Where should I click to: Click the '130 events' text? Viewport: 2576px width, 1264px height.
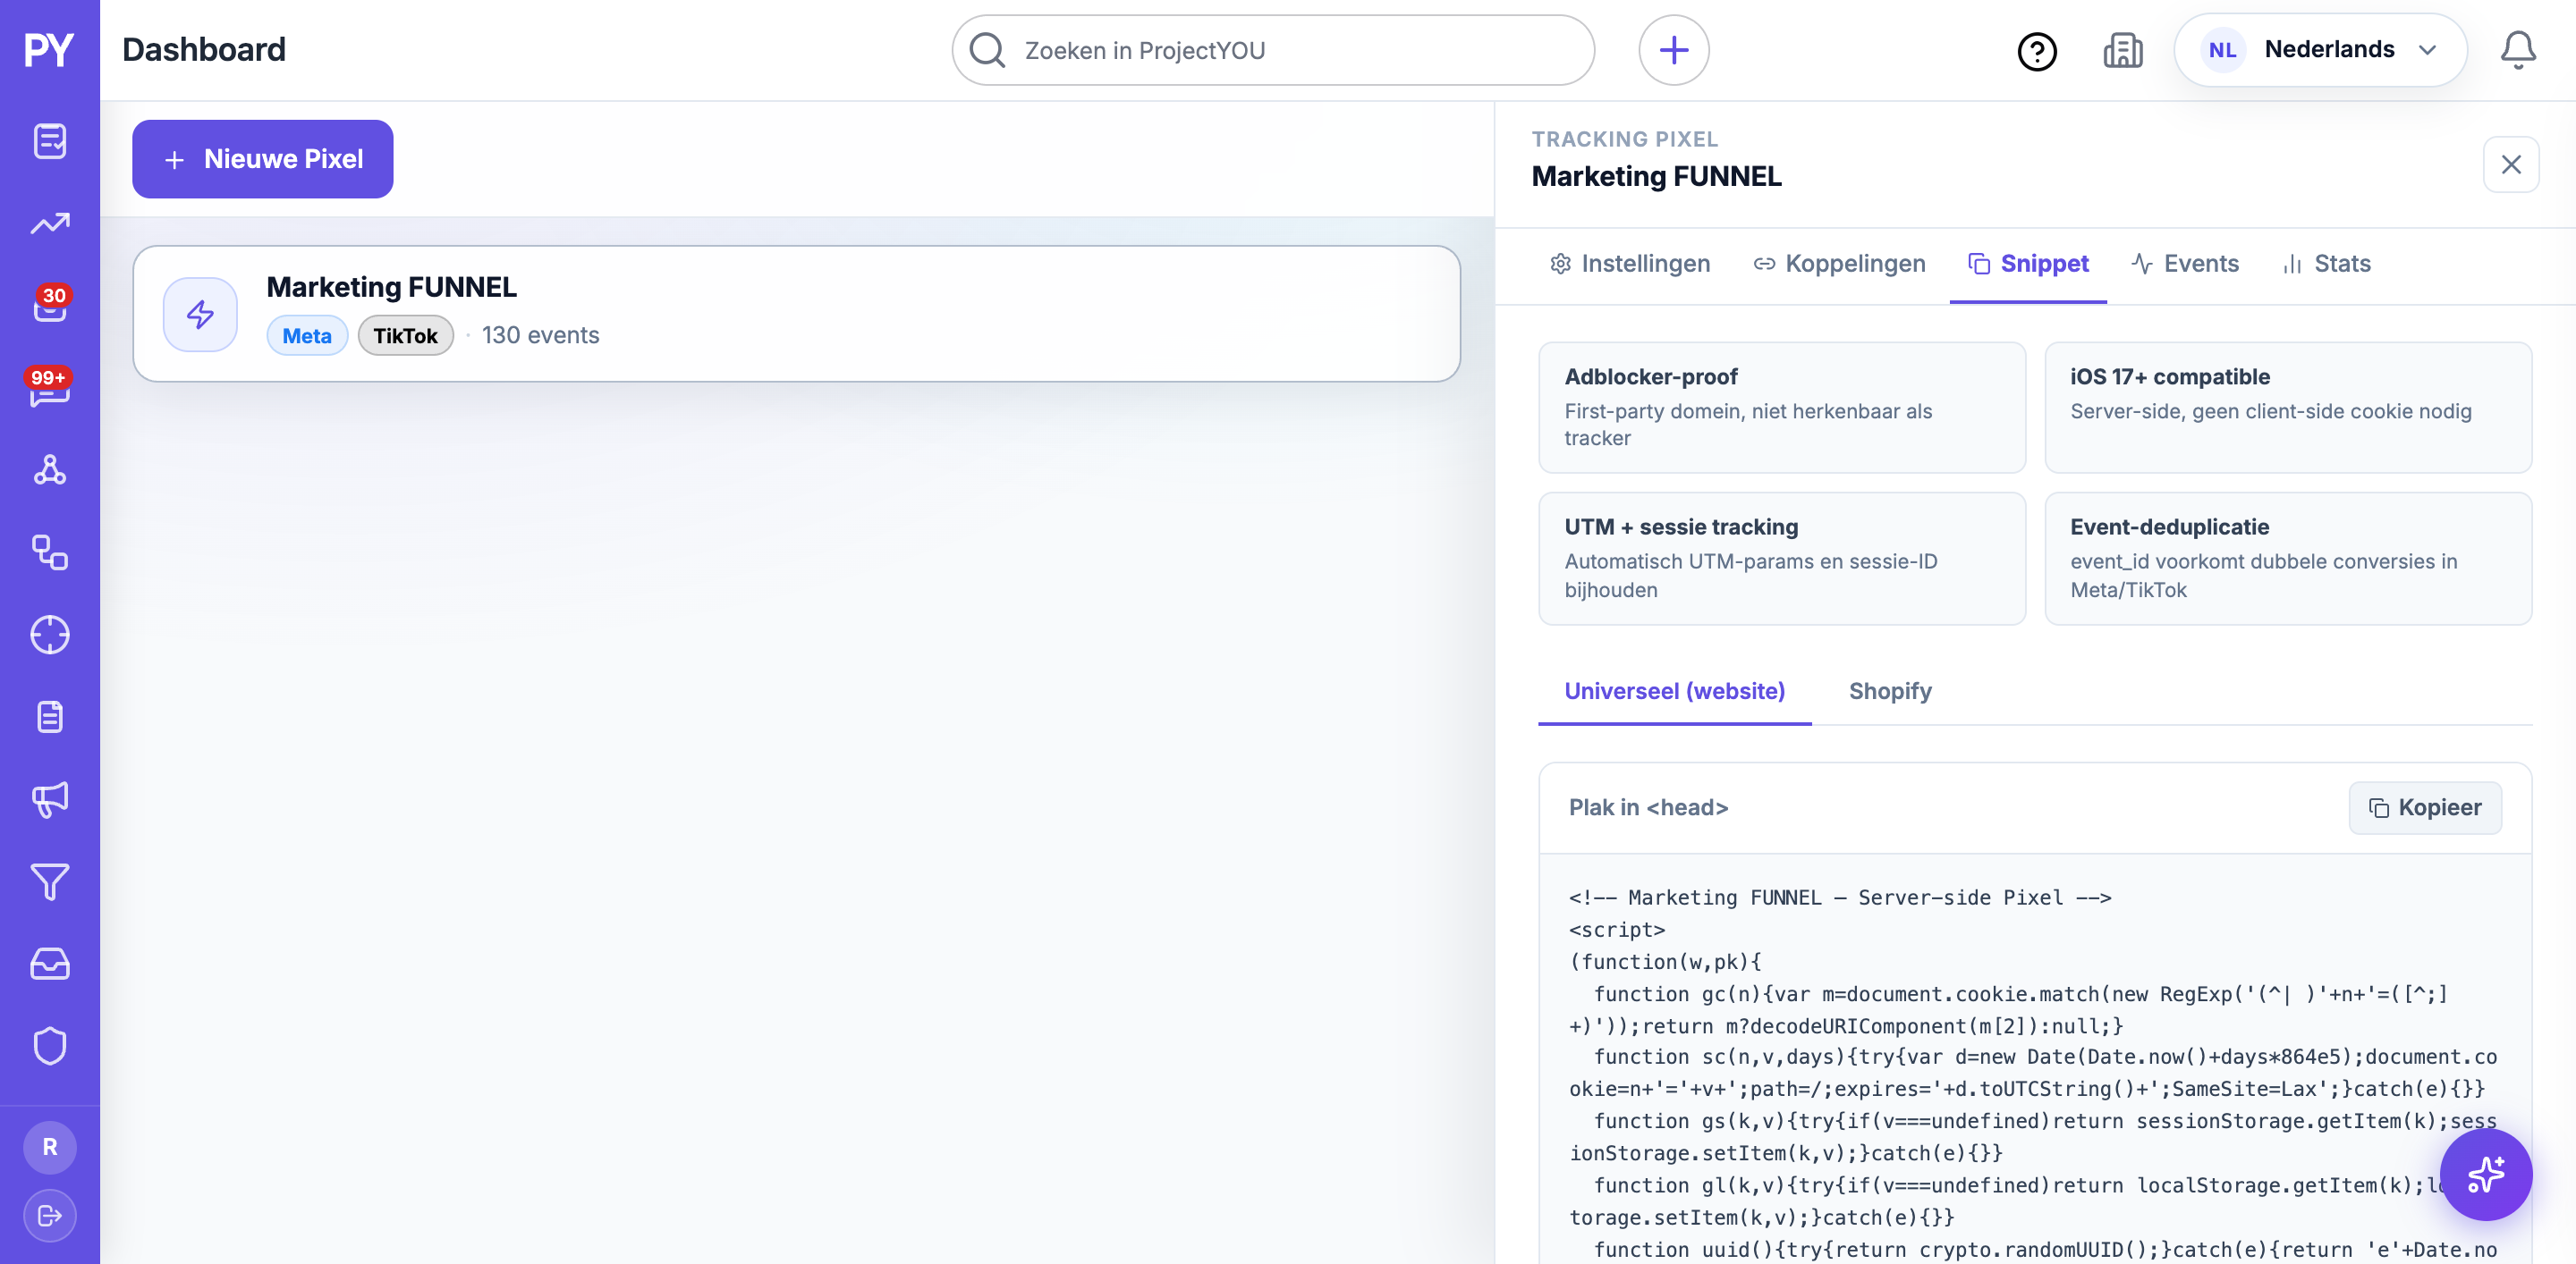[x=540, y=336]
